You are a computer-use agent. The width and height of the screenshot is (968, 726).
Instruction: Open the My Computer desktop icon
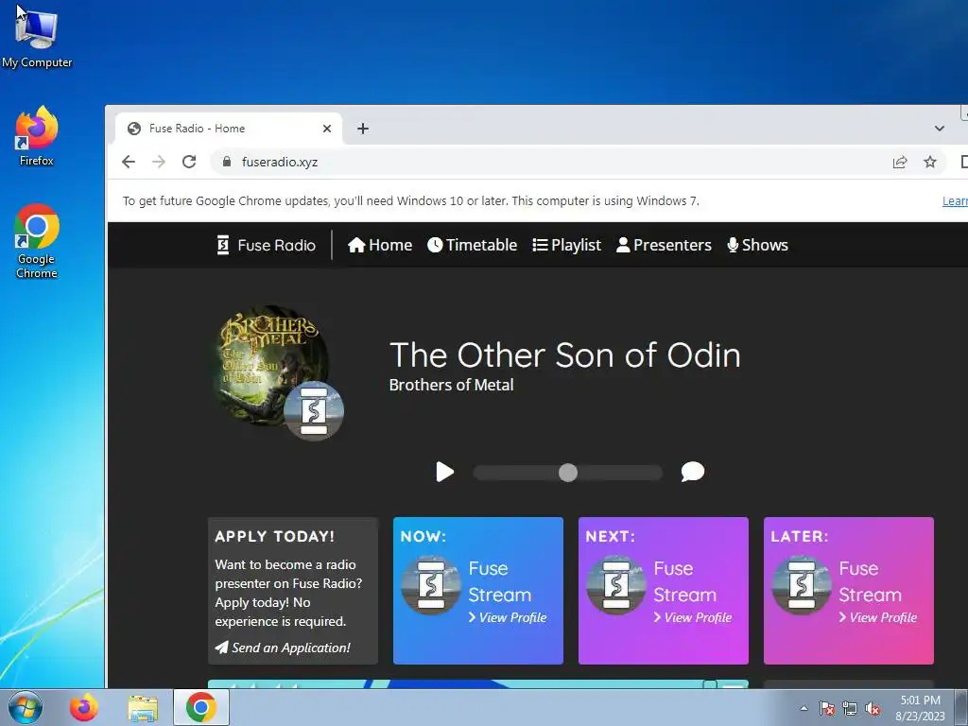click(x=37, y=37)
